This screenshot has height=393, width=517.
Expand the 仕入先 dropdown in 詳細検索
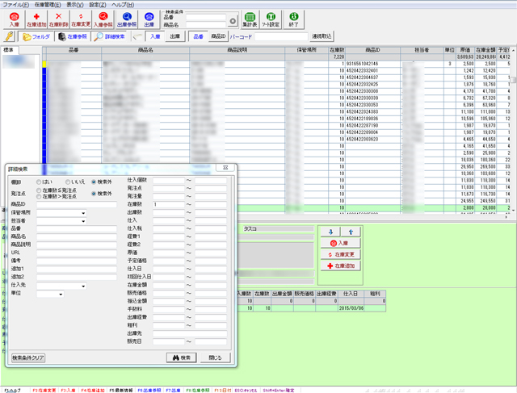point(84,285)
